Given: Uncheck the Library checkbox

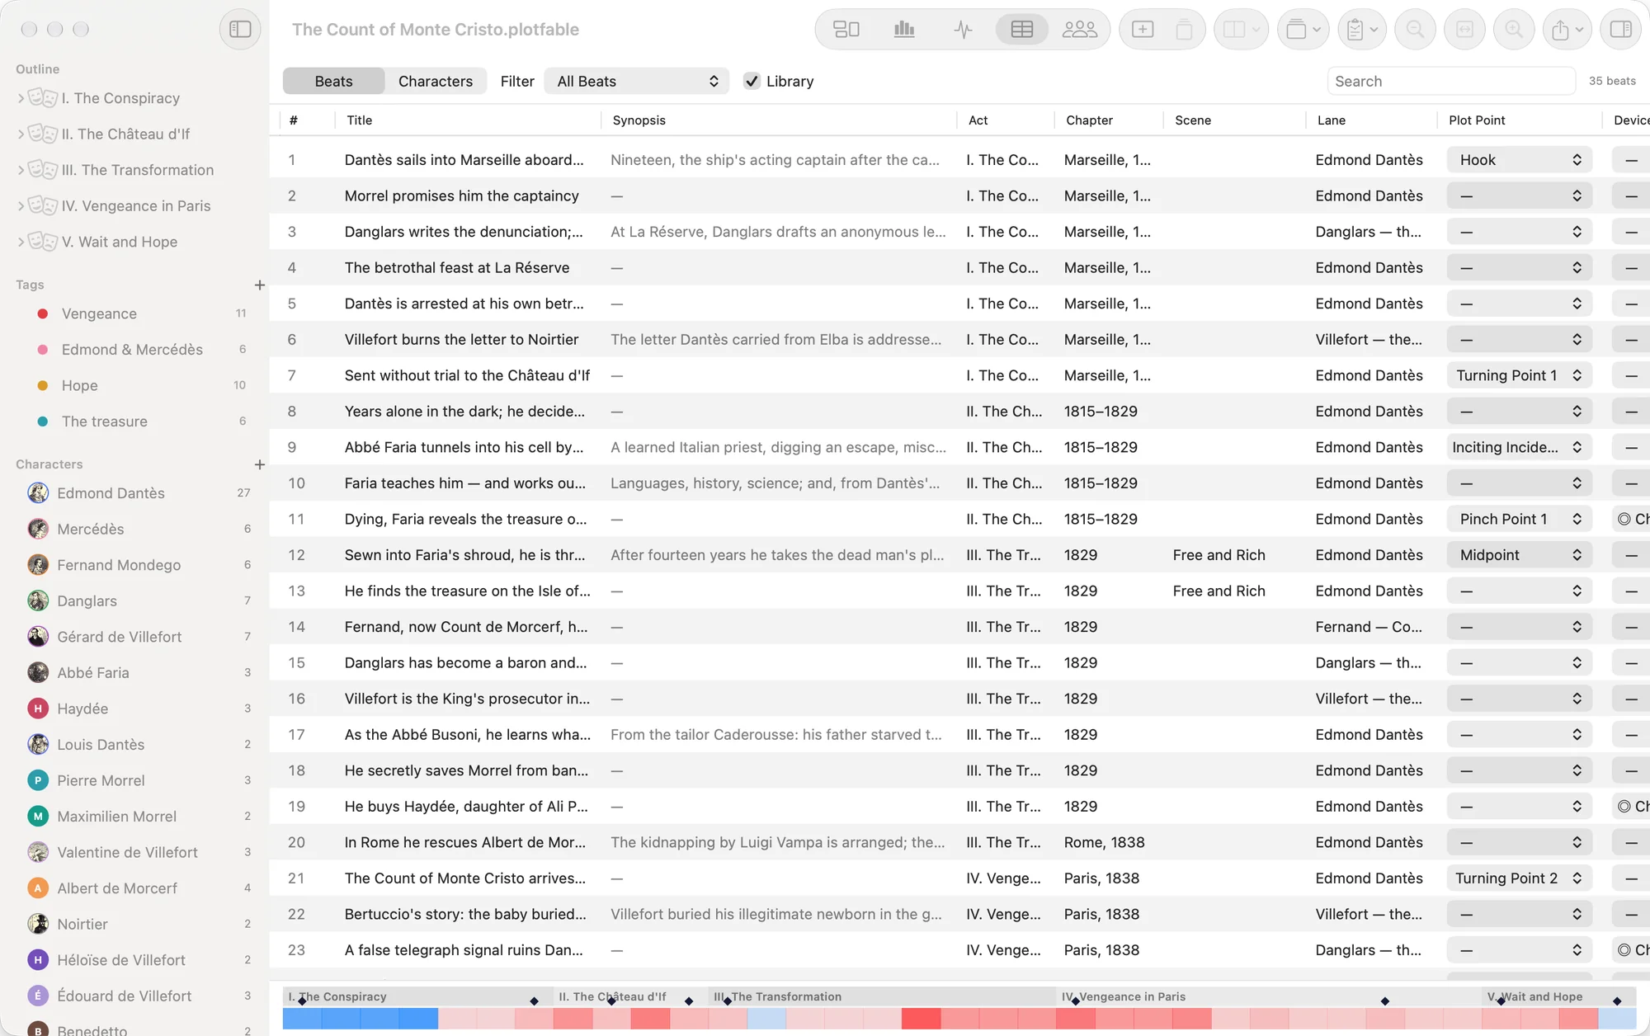Looking at the screenshot, I should coord(752,81).
